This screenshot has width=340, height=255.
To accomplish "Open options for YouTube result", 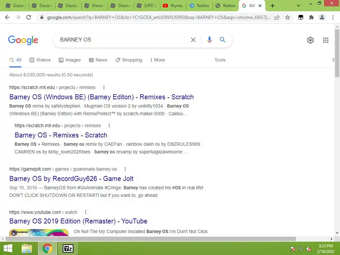I will pos(86,212).
